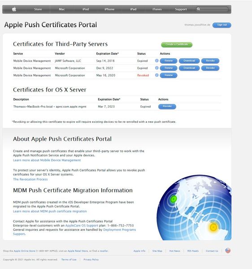Open Apple Retail Store footer link
Viewport: 252px width, 269px height.
[78, 251]
